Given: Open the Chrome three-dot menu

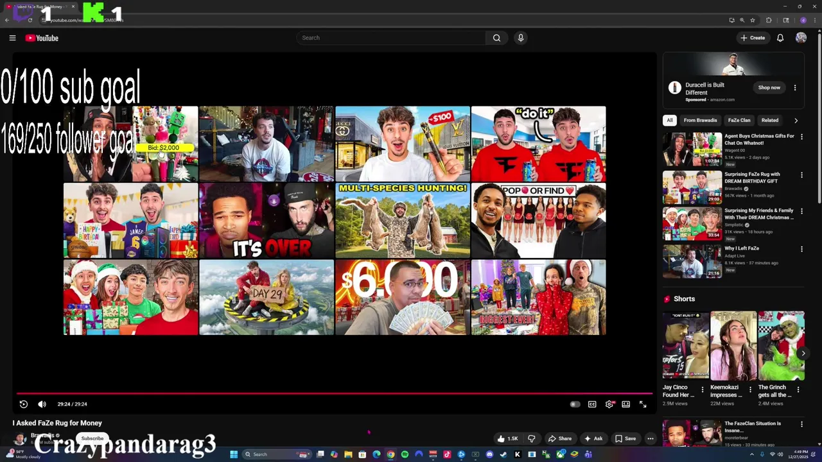Looking at the screenshot, I should [x=814, y=20].
